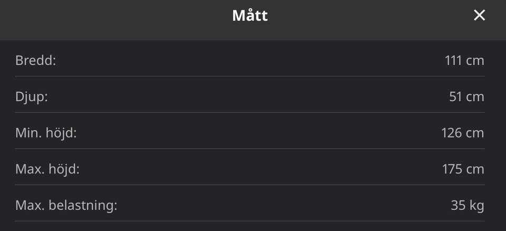Click the Mått heading title

[250, 16]
